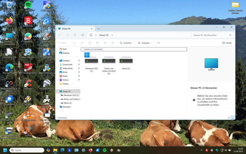Go forward with the Explorer arrow

point(67,35)
